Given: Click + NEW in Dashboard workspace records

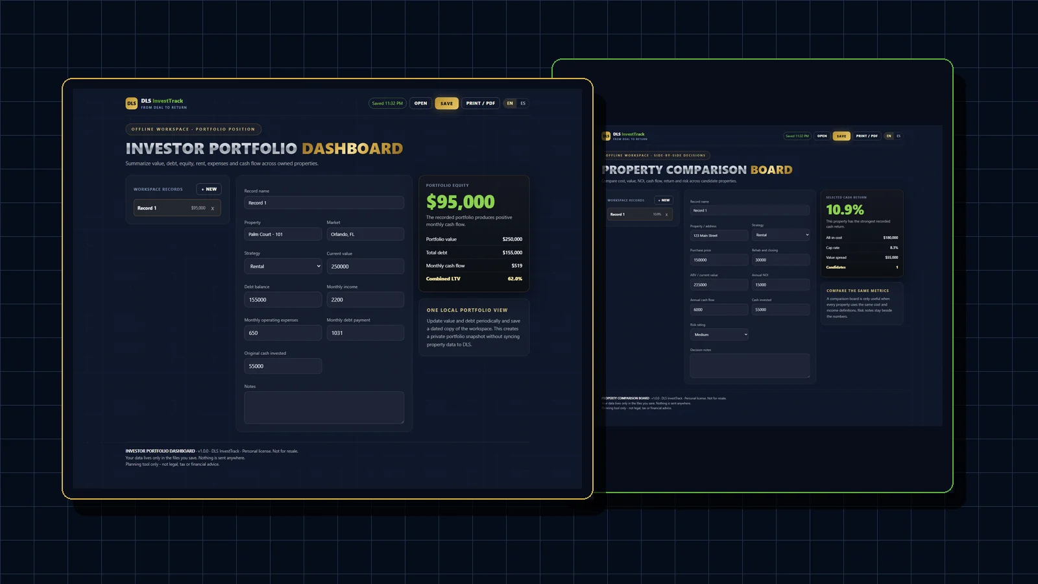Looking at the screenshot, I should [x=209, y=189].
